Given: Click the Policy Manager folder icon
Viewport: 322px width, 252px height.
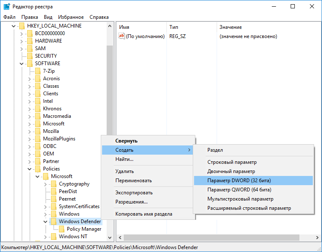Looking at the screenshot, I should pos(61,229).
